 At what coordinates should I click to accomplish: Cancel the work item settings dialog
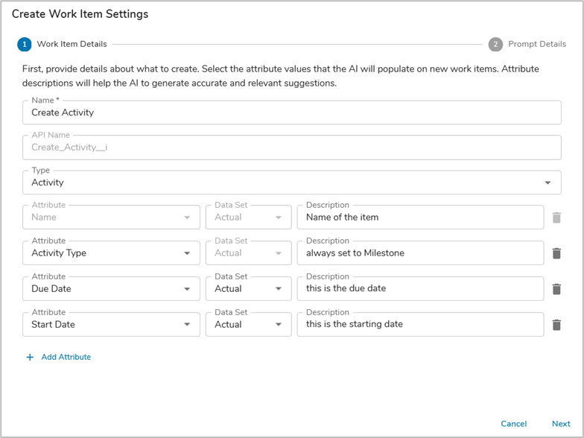[513, 424]
